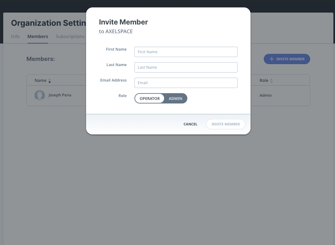The height and width of the screenshot is (245, 335).
Task: Select the Operator role option
Action: coord(150,98)
